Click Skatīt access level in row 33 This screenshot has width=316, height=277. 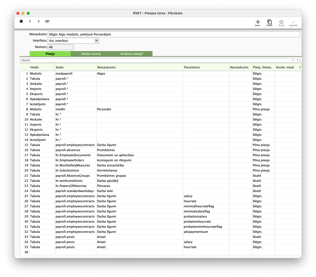tap(264, 237)
